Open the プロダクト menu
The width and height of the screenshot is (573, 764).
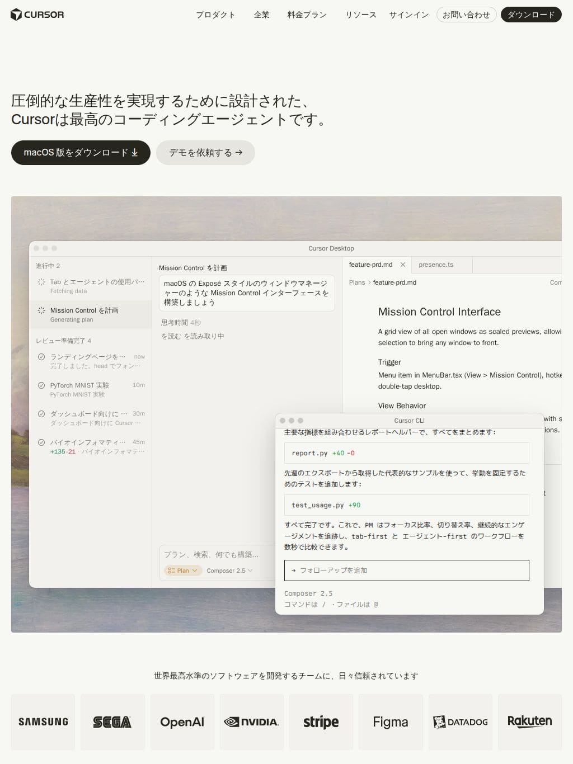215,15
